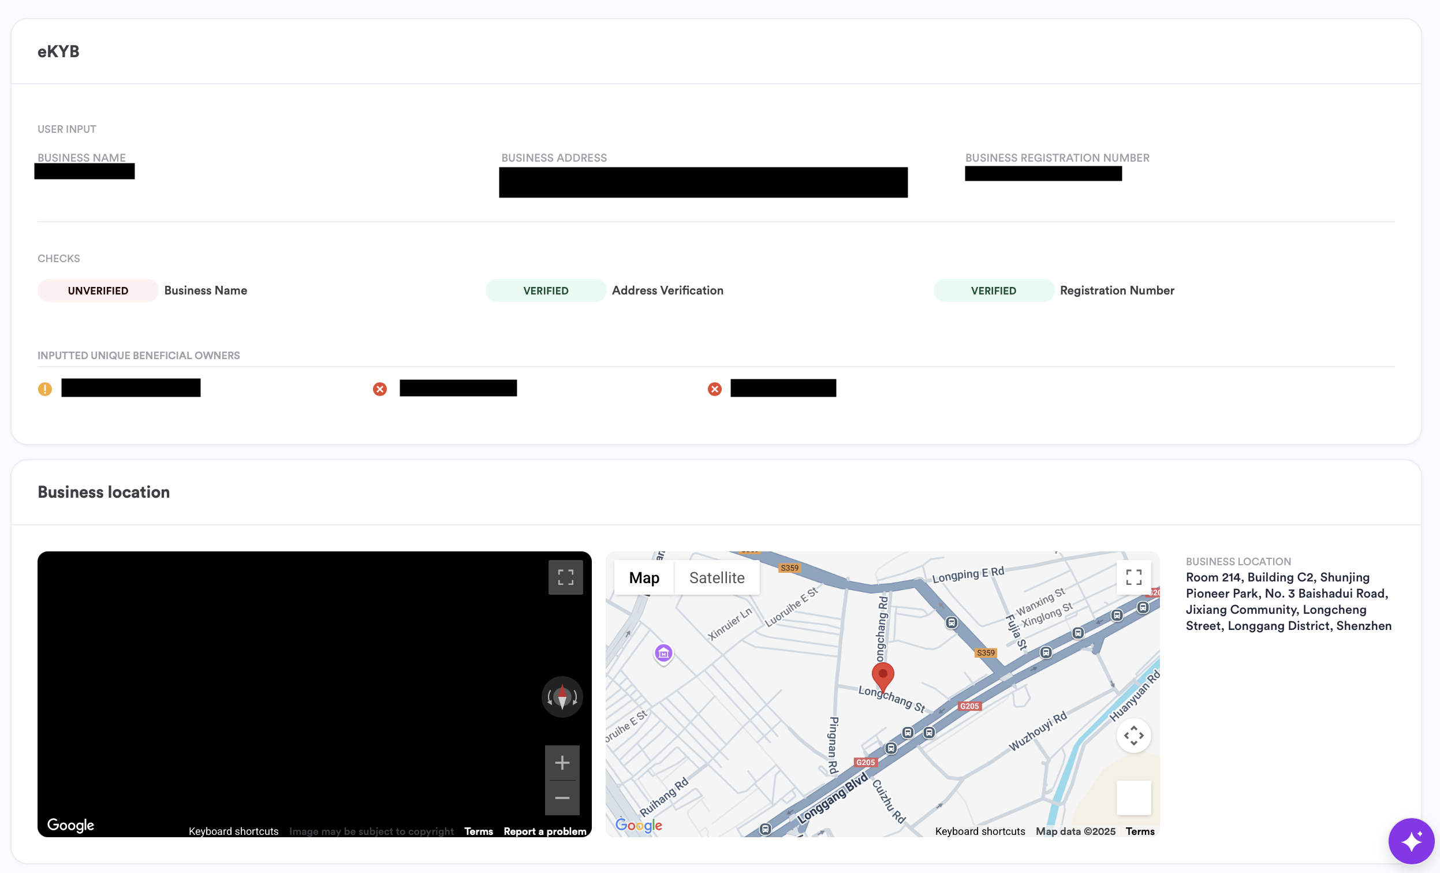Open the purple sparkle assistant button
Viewport: 1440px width, 873px height.
pyautogui.click(x=1411, y=841)
